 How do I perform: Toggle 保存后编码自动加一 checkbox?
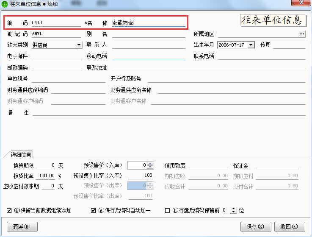pos(94,210)
